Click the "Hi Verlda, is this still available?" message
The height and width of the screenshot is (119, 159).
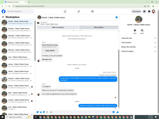(52, 56)
